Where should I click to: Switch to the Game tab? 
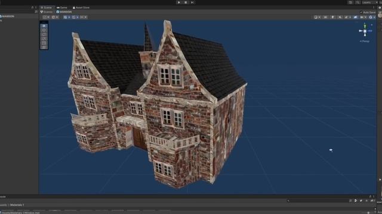click(62, 8)
